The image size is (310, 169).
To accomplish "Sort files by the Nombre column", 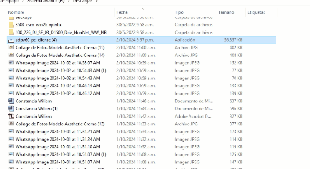I will pos(16,12).
